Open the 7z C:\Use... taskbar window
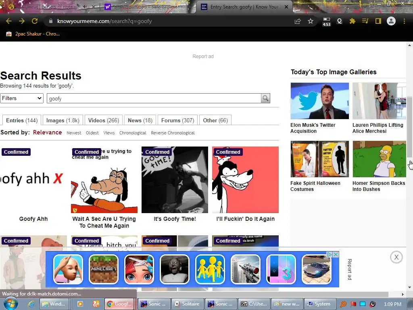Screen dimensions: 413x310 click(254, 304)
